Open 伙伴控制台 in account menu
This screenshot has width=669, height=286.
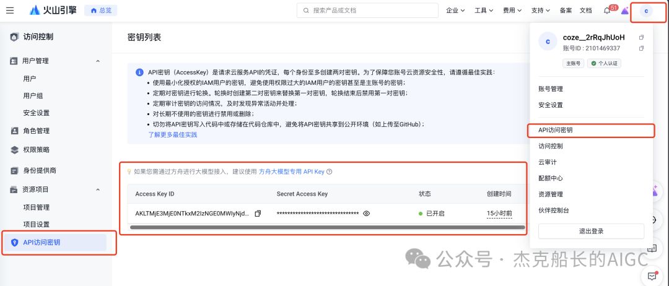point(554,210)
